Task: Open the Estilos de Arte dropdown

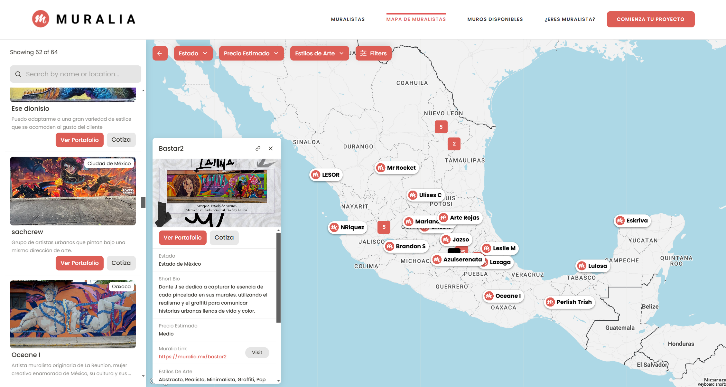Action: pyautogui.click(x=319, y=53)
